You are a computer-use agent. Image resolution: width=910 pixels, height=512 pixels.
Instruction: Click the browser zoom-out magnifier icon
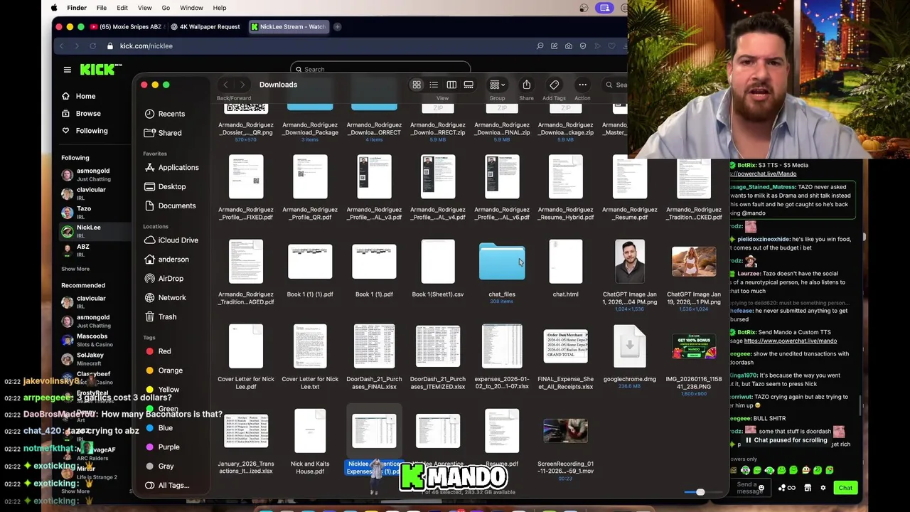pos(540,46)
